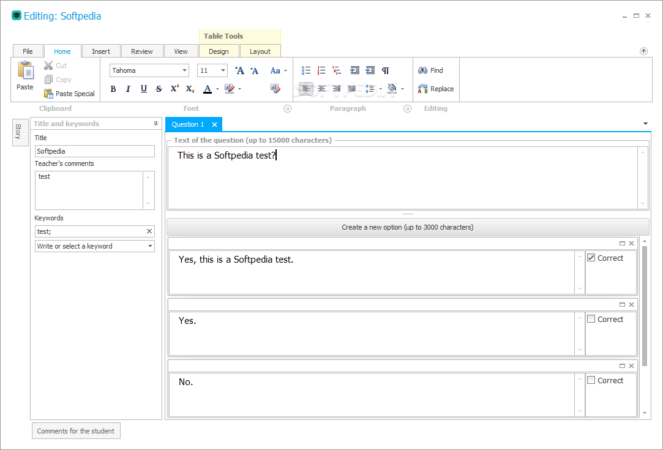
Task: Decrease paragraph indent
Action: [355, 70]
